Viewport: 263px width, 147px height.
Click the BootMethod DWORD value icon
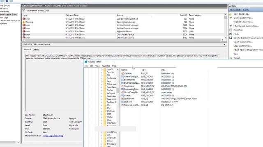point(122,80)
